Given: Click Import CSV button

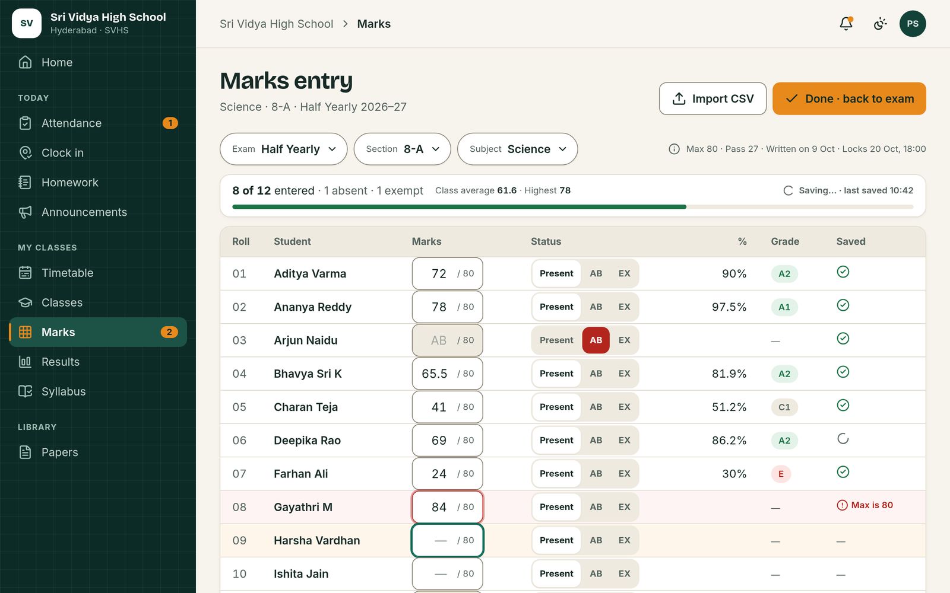Looking at the screenshot, I should point(712,98).
